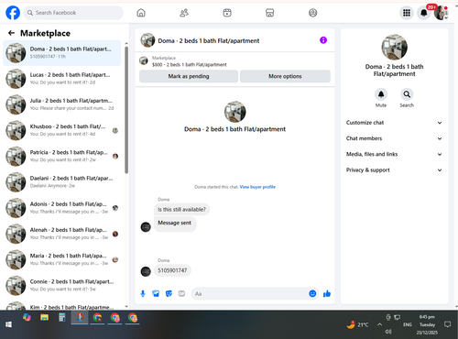This screenshot has width=458, height=339.
Task: Open the Khusboo chat in list
Action: coord(62,130)
